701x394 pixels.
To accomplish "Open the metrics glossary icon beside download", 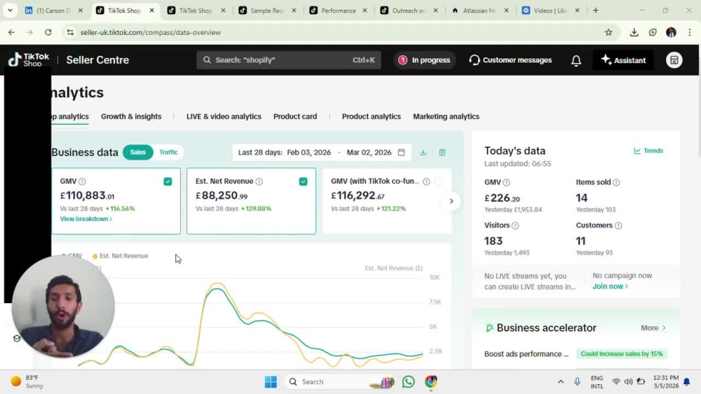I will pyautogui.click(x=442, y=153).
